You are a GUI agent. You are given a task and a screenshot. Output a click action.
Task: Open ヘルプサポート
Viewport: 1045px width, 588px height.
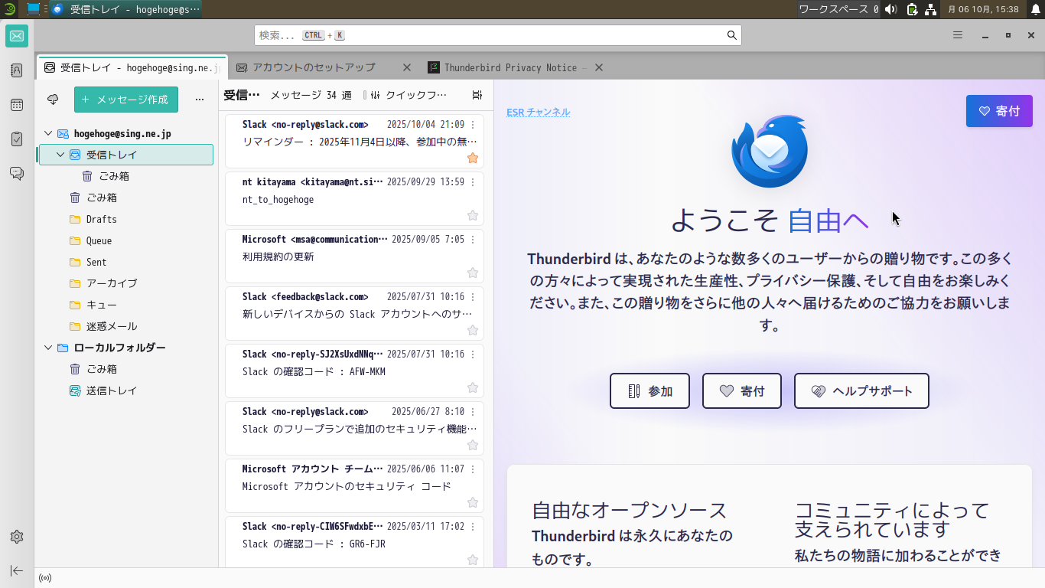[x=861, y=391]
